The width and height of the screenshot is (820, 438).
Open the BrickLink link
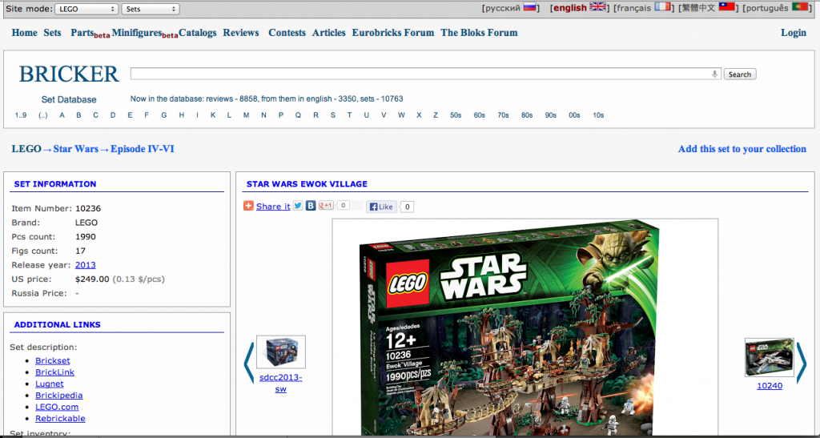point(55,372)
